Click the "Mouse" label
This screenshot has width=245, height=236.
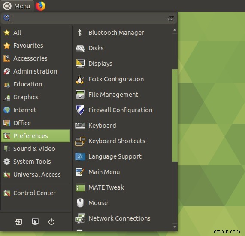tap(98, 203)
